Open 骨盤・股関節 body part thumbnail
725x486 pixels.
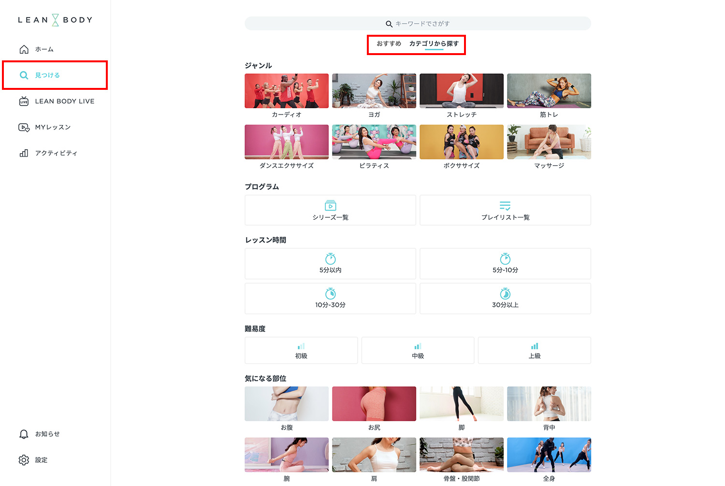pos(462,455)
